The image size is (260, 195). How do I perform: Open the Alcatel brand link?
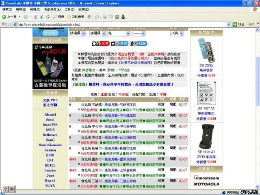50,115
